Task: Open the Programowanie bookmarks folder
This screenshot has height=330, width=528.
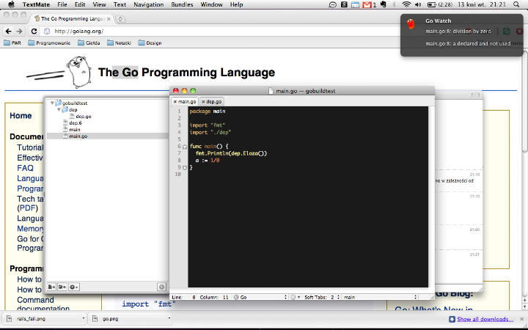Action: [x=50, y=43]
